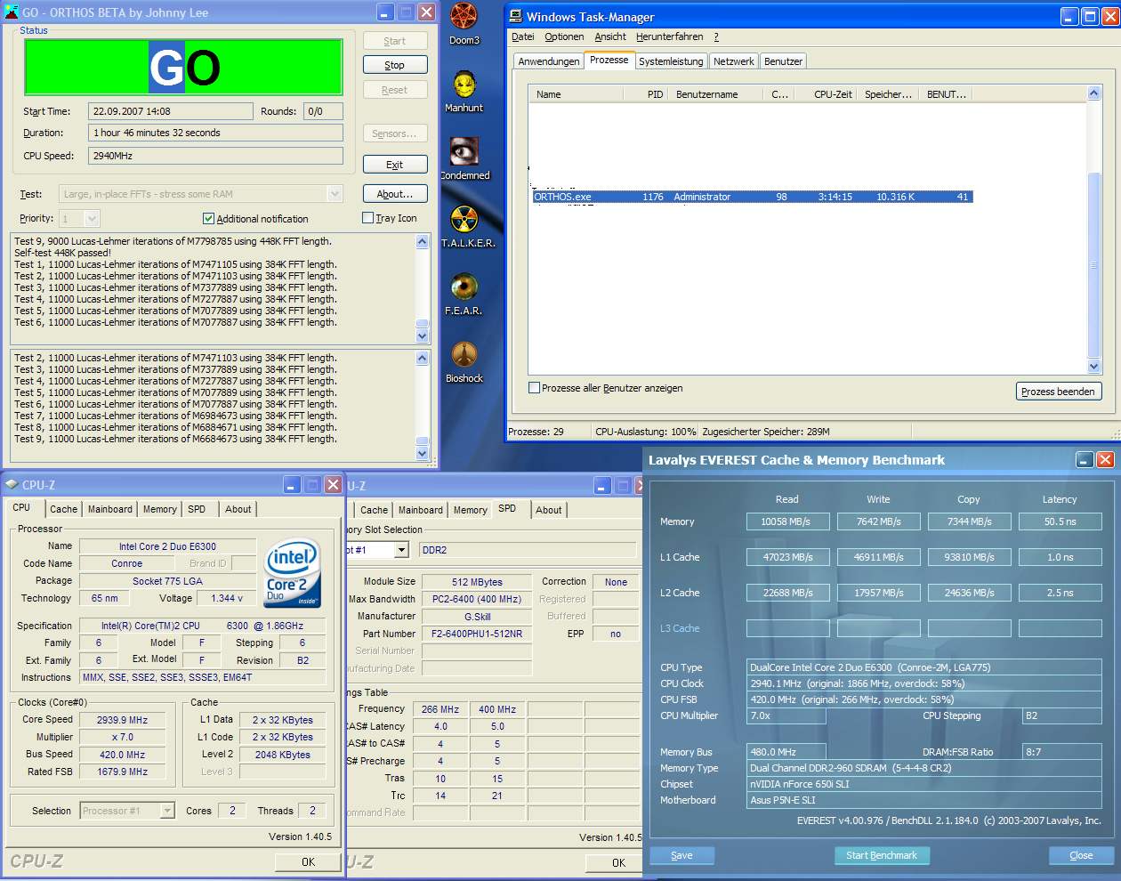1121x881 pixels.
Task: Sort processes by the Name column header
Action: pyautogui.click(x=576, y=94)
